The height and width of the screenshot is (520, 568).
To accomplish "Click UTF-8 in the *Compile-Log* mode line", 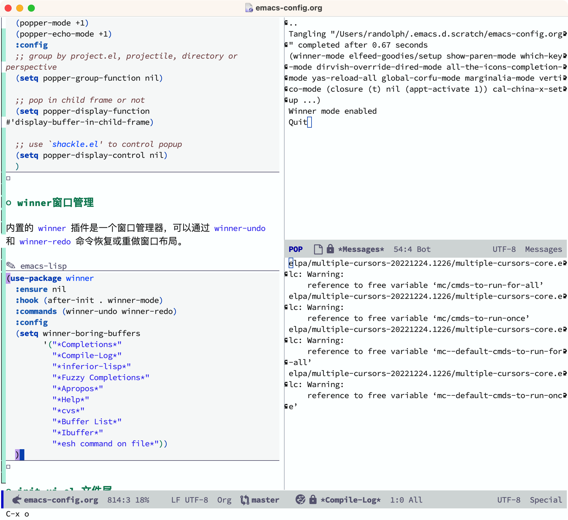I will pos(509,500).
